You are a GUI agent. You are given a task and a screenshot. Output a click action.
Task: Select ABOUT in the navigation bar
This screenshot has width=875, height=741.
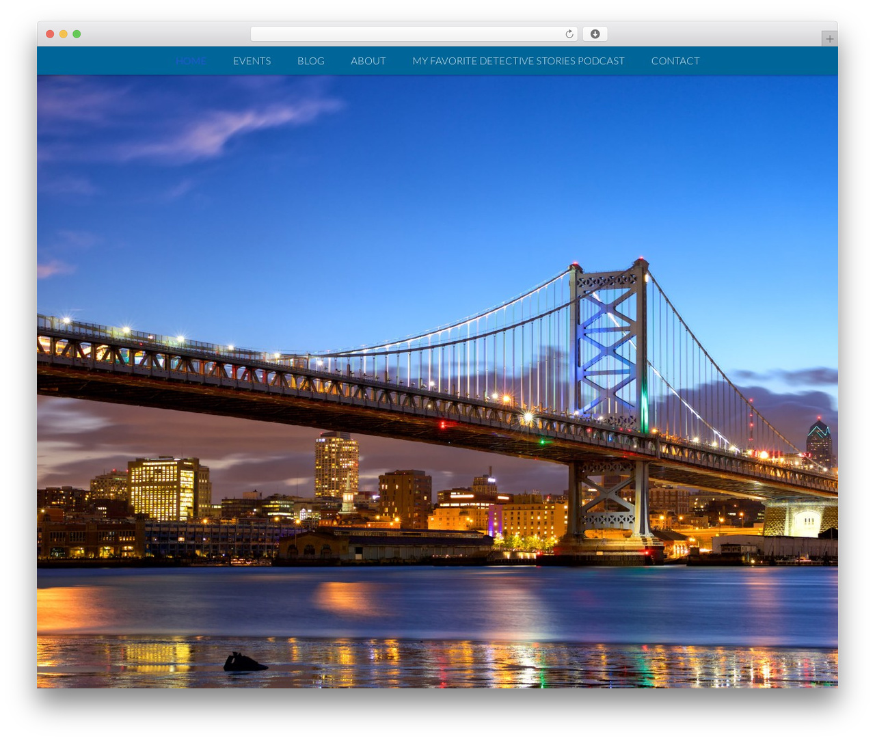pyautogui.click(x=368, y=61)
